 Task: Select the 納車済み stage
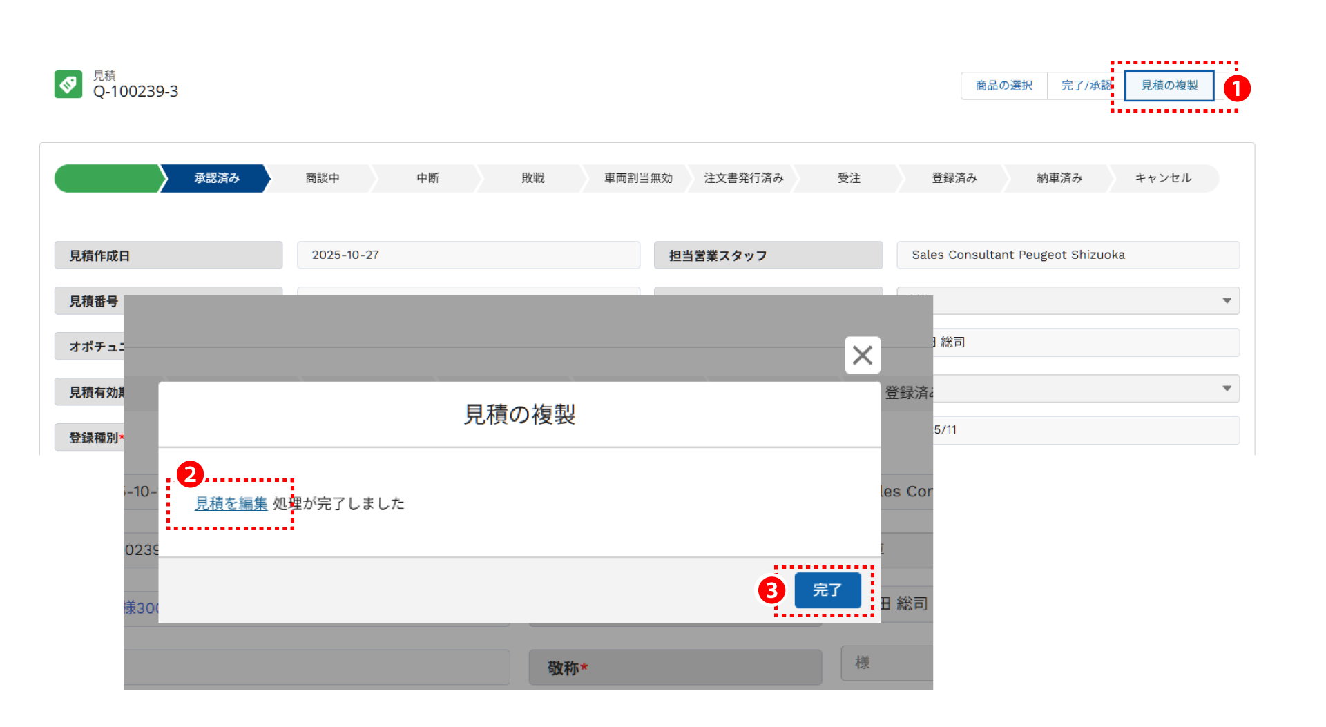[1059, 178]
